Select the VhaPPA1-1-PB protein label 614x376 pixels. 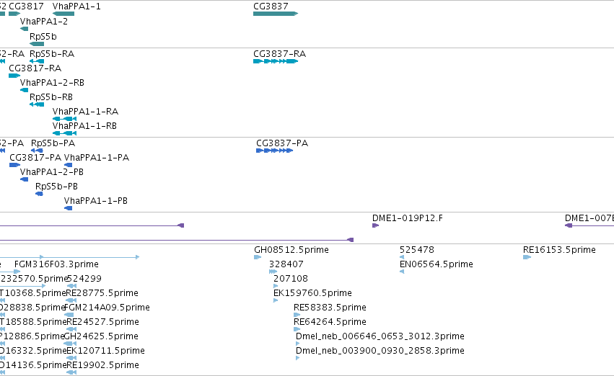[96, 201]
